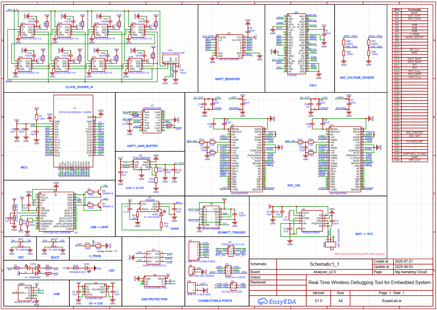This screenshot has width=437, height=310.
Task: Select the 2025-07-21 create date
Action: [x=404, y=261]
